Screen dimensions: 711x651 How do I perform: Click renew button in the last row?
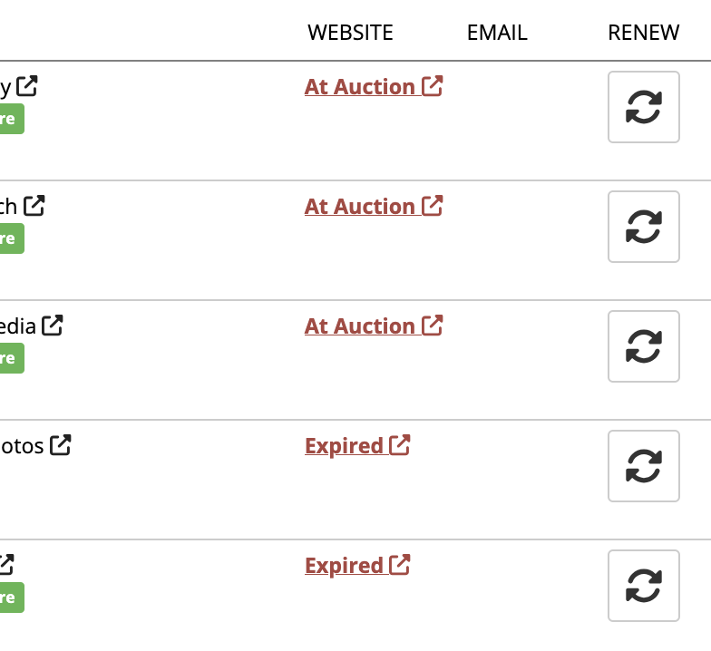click(x=643, y=586)
